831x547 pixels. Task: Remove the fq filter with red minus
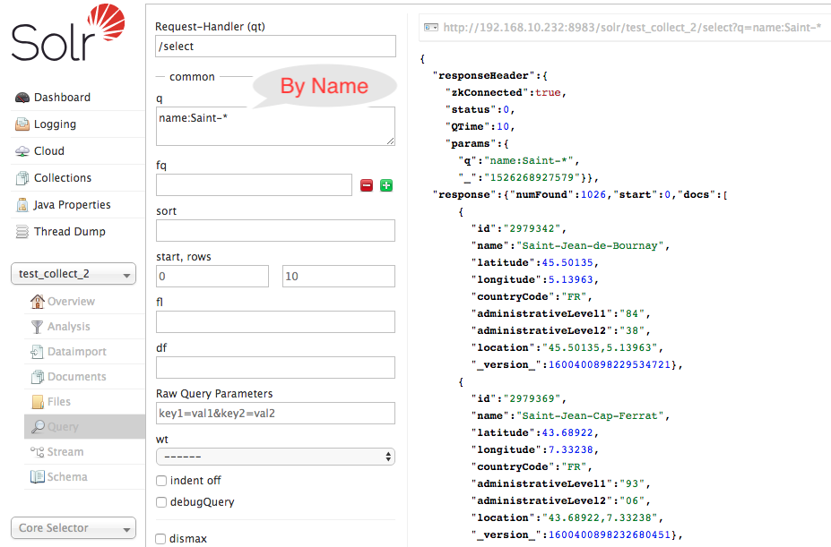tap(367, 185)
